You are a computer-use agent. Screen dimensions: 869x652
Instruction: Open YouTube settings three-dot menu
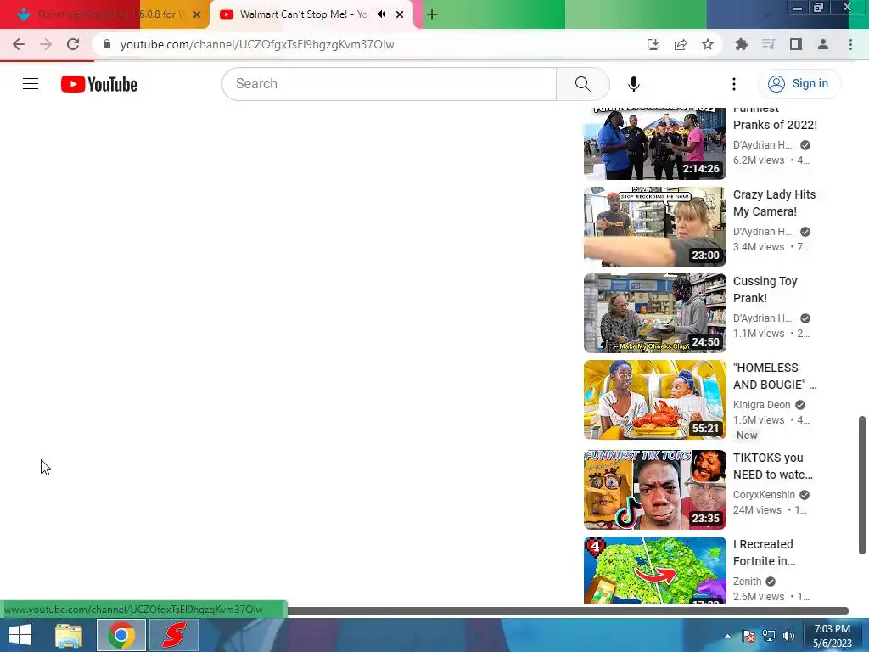click(734, 84)
